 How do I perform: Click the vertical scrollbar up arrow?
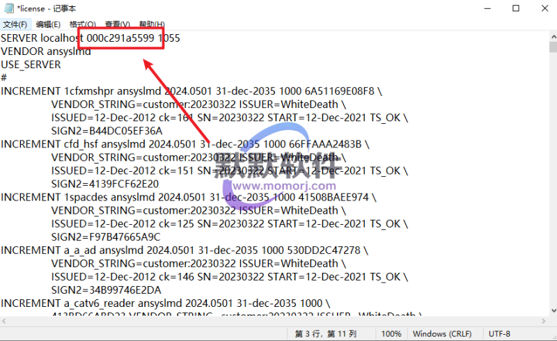pos(551,36)
